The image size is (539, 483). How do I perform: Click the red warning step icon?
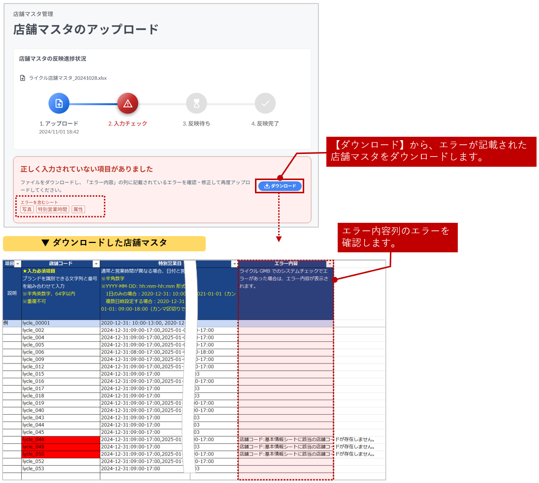click(x=127, y=103)
